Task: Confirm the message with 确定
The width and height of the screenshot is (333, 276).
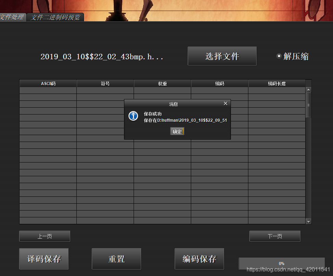Action: pos(177,132)
